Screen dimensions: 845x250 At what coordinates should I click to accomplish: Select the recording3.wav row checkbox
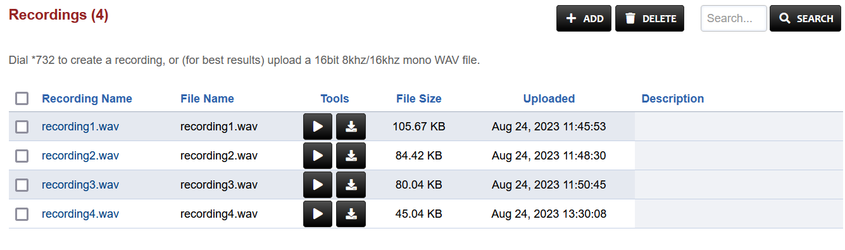(22, 185)
